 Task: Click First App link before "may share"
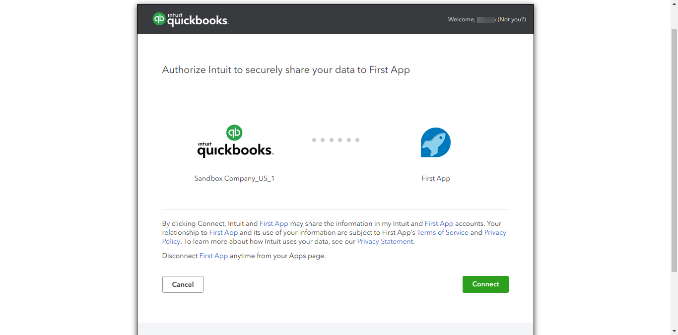tap(274, 223)
